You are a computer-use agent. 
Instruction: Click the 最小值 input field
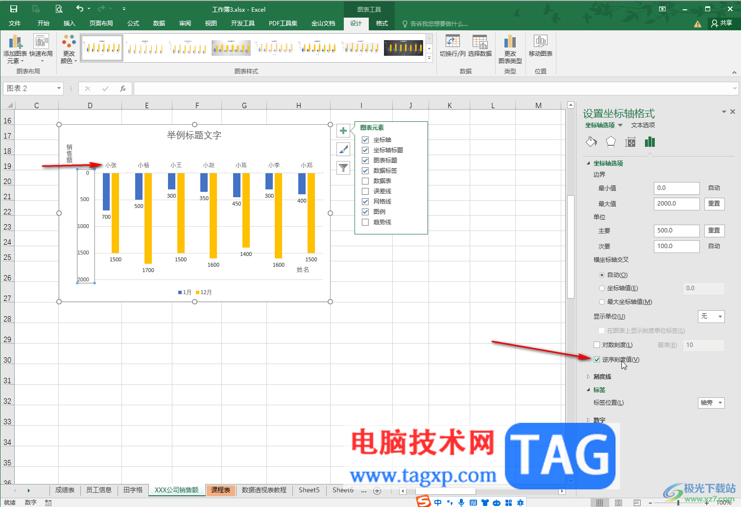(x=677, y=188)
